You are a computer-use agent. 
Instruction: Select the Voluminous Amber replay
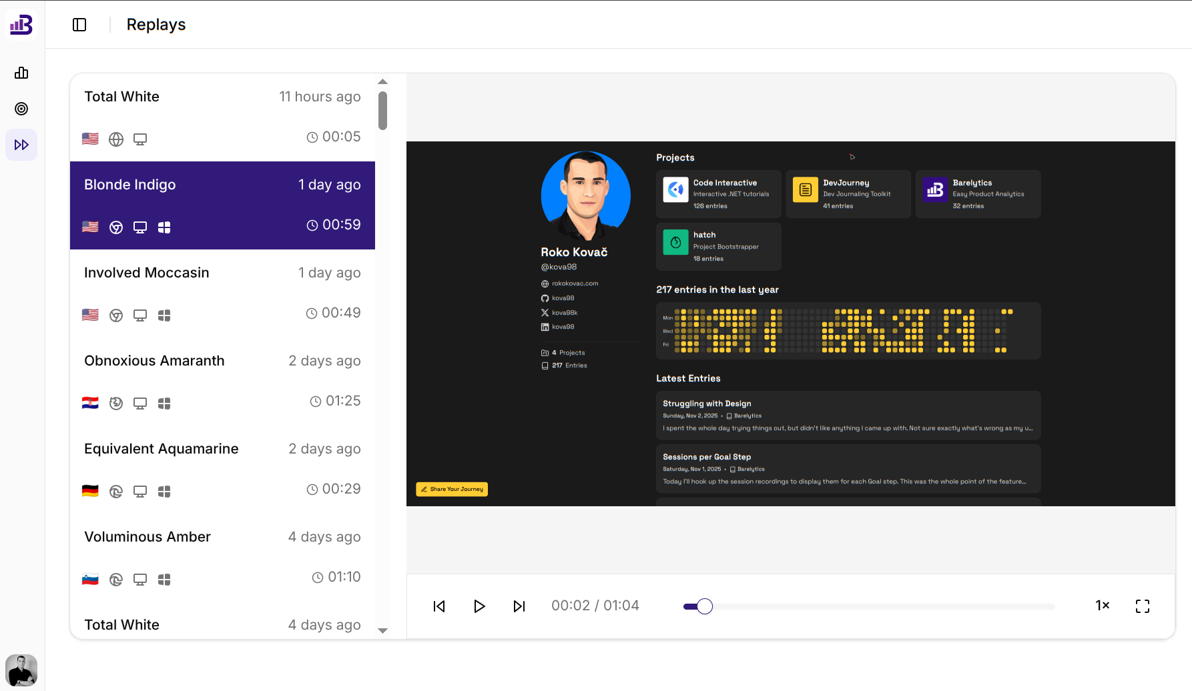point(222,558)
